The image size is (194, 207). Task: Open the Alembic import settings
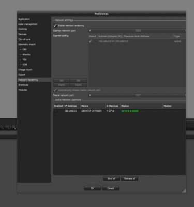26,54
